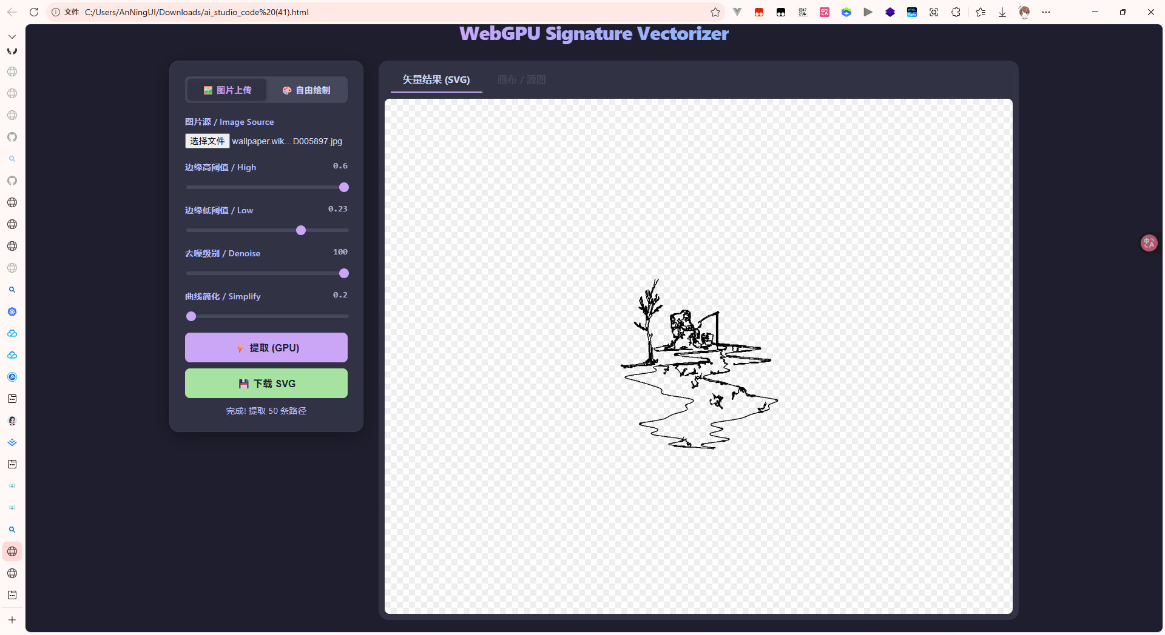The height and width of the screenshot is (635, 1165).
Task: Switch to the 画布 / 源图 tab
Action: [521, 80]
